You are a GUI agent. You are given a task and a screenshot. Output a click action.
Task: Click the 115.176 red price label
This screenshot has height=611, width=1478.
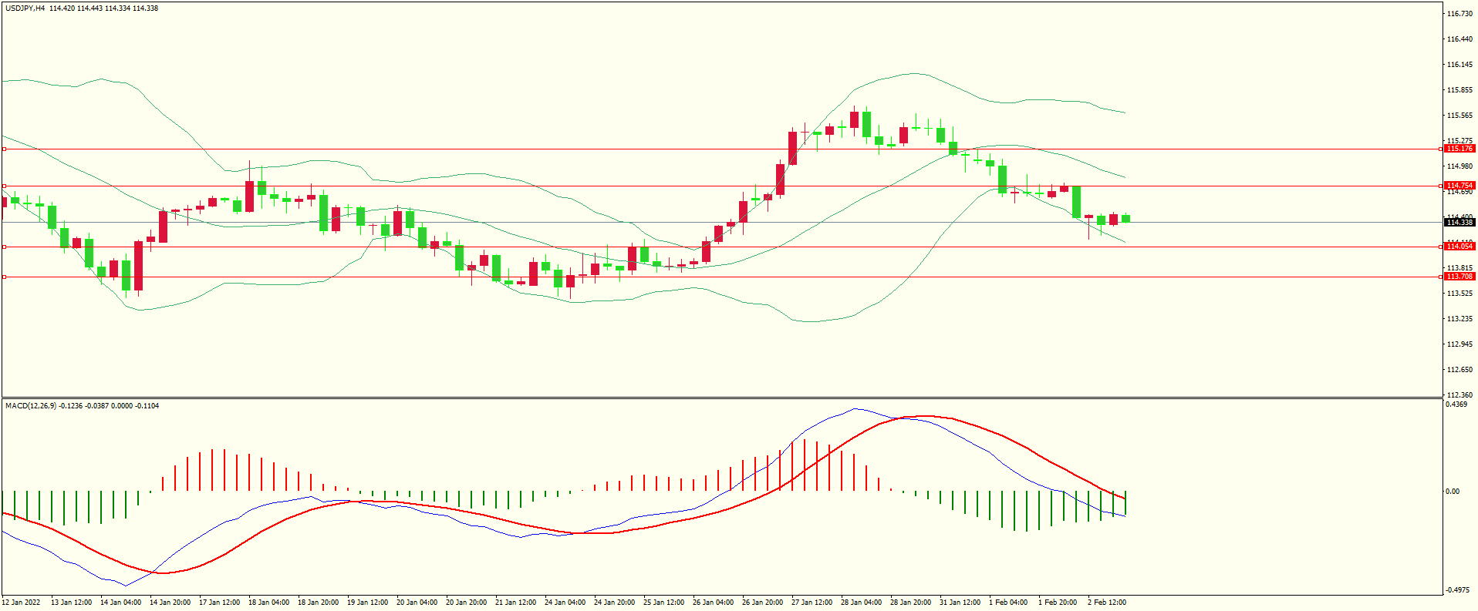coord(1459,149)
